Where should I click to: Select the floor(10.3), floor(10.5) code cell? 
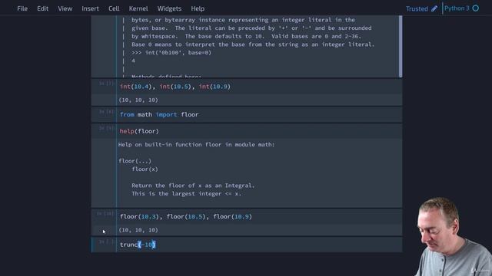(x=260, y=216)
